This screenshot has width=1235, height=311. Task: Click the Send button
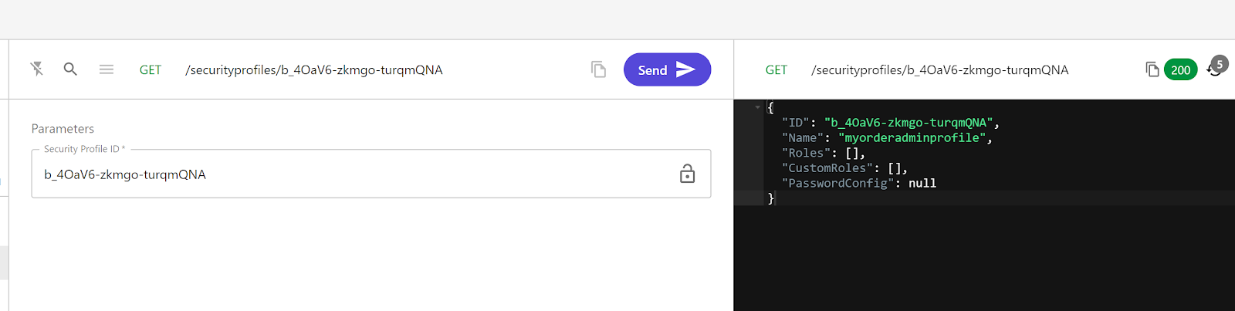point(667,69)
